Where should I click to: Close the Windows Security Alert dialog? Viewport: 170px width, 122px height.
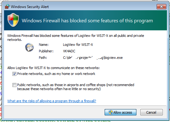[161, 7]
